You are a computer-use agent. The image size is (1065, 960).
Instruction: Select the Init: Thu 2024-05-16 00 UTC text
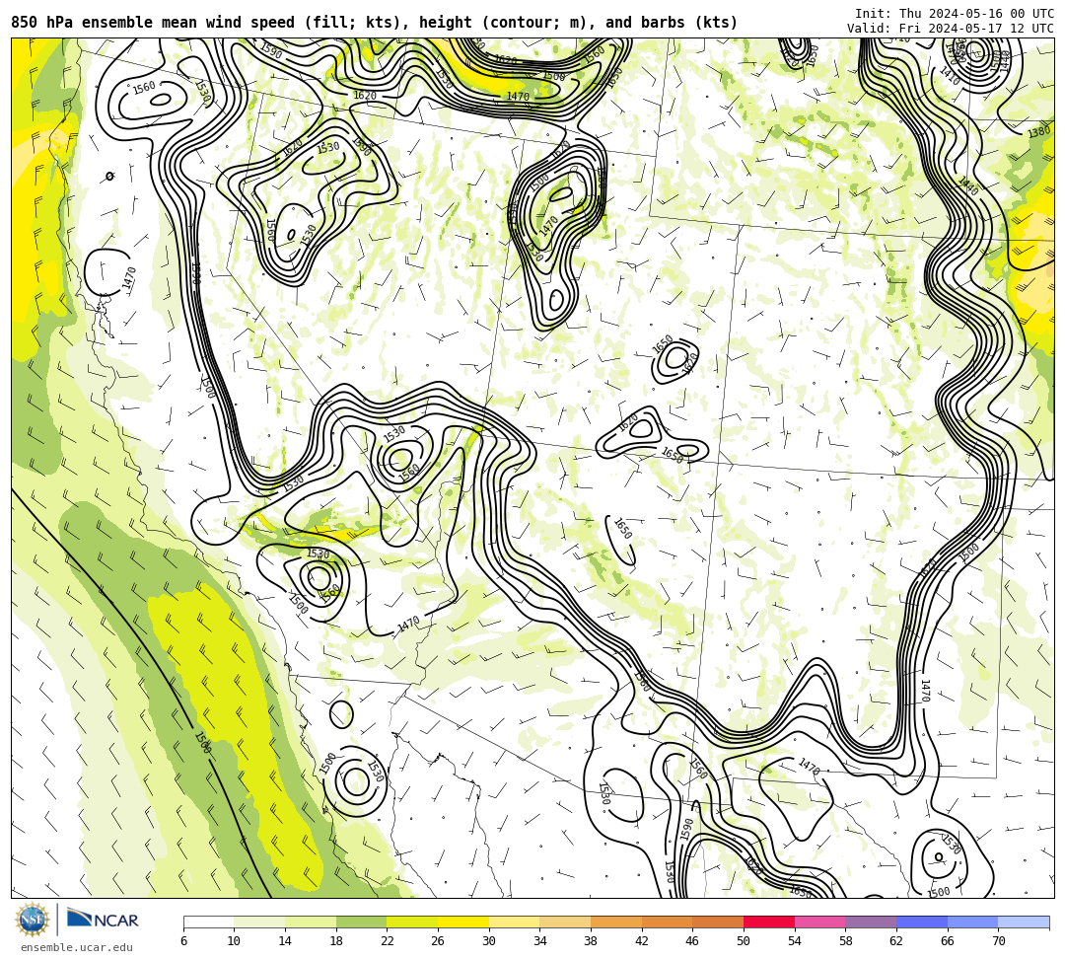(955, 14)
